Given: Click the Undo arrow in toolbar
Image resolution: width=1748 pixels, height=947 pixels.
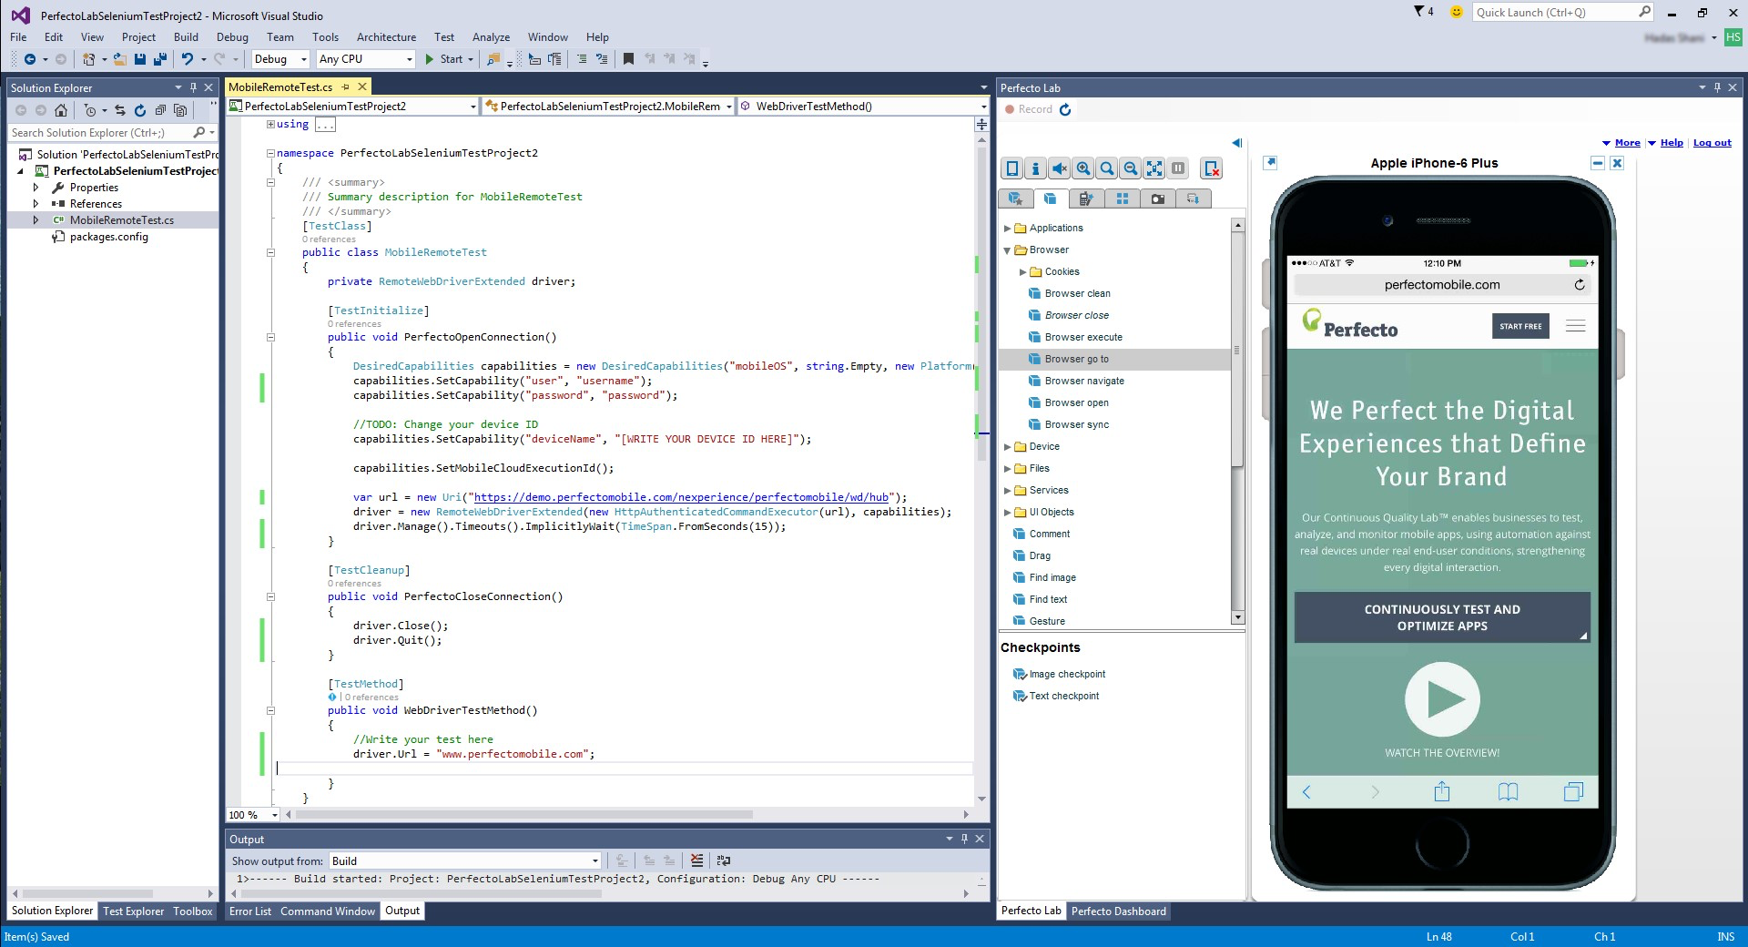Looking at the screenshot, I should tap(188, 59).
